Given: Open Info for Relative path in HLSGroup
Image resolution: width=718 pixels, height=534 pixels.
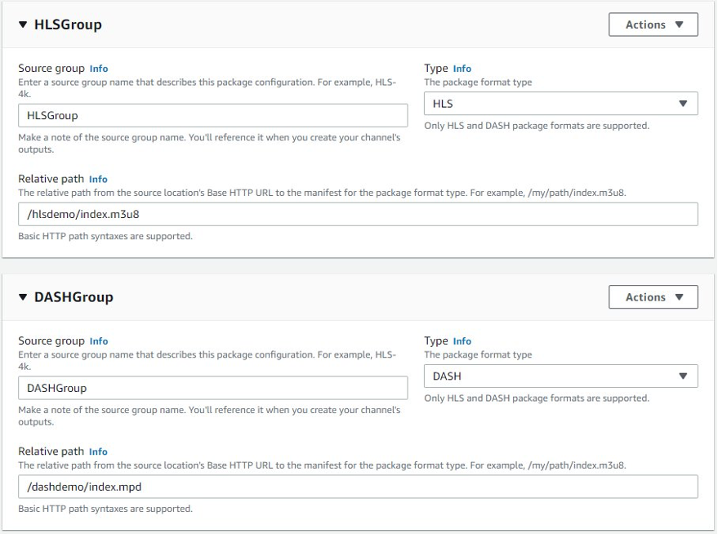Looking at the screenshot, I should click(100, 179).
